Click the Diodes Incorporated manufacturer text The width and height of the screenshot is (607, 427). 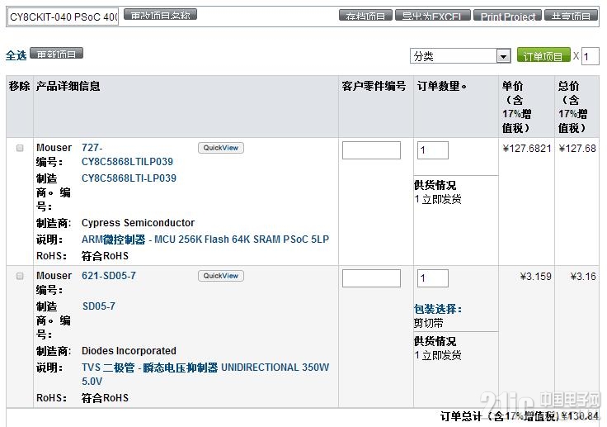[129, 350]
